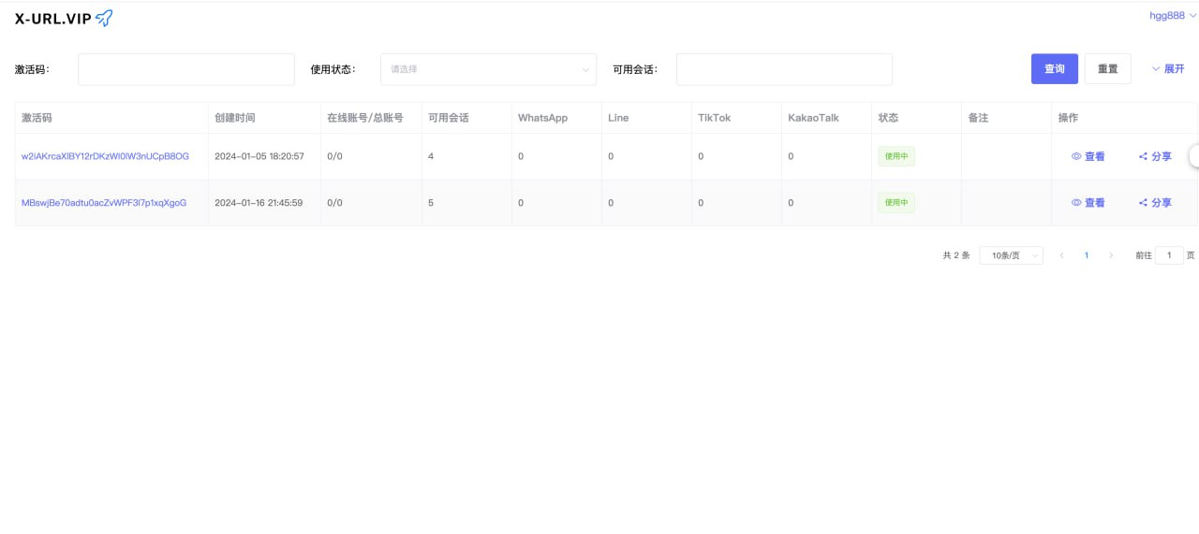The height and width of the screenshot is (534, 1199).
Task: Click the 创建时间 column header
Action: [235, 118]
